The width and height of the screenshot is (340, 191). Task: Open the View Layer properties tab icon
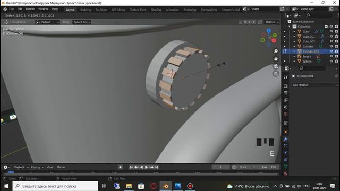(286, 100)
